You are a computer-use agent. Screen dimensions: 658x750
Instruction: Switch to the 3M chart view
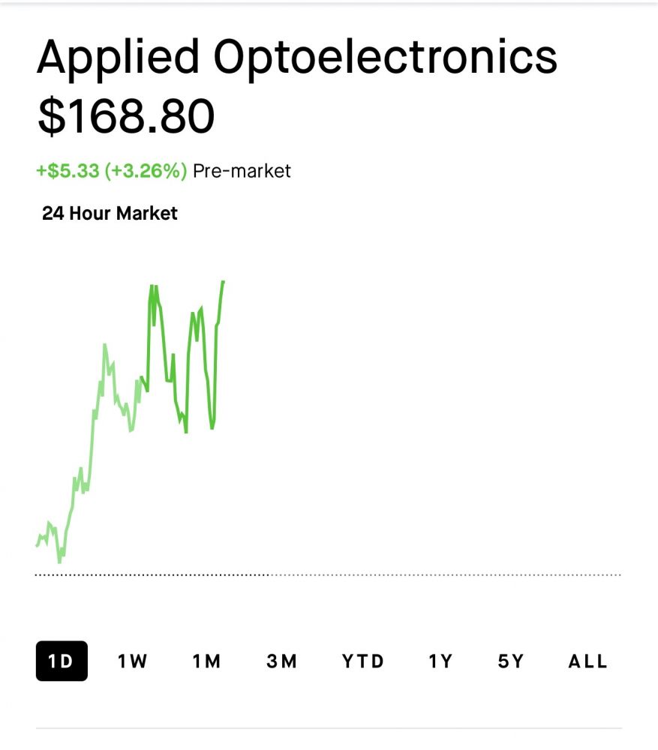click(282, 661)
